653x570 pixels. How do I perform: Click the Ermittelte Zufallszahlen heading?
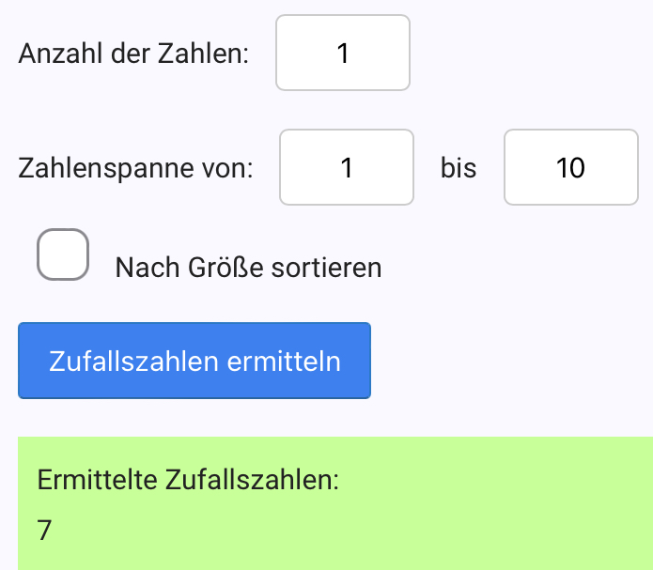(188, 479)
